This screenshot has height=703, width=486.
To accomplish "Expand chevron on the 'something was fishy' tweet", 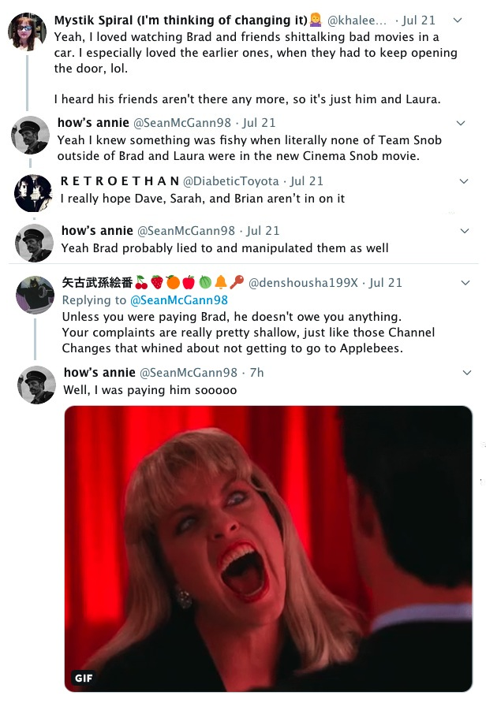I will [461, 123].
